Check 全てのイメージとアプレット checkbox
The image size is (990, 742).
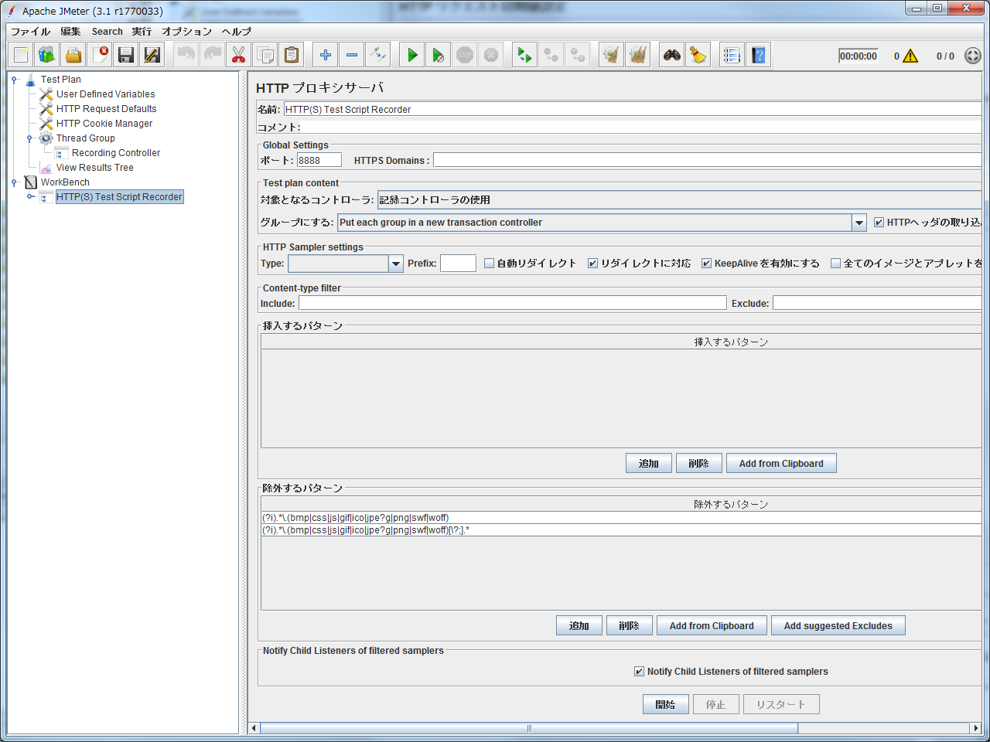pos(835,264)
